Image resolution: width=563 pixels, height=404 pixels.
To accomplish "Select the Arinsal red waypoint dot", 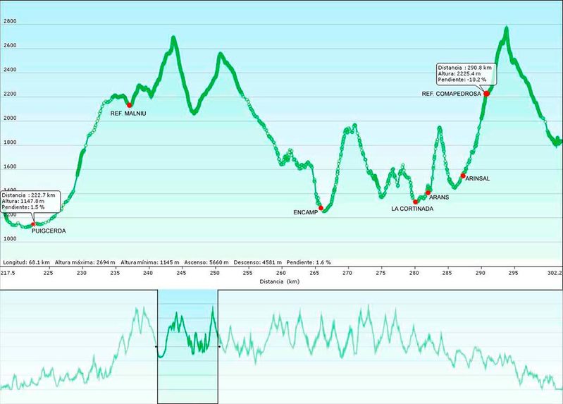I will pyautogui.click(x=463, y=175).
